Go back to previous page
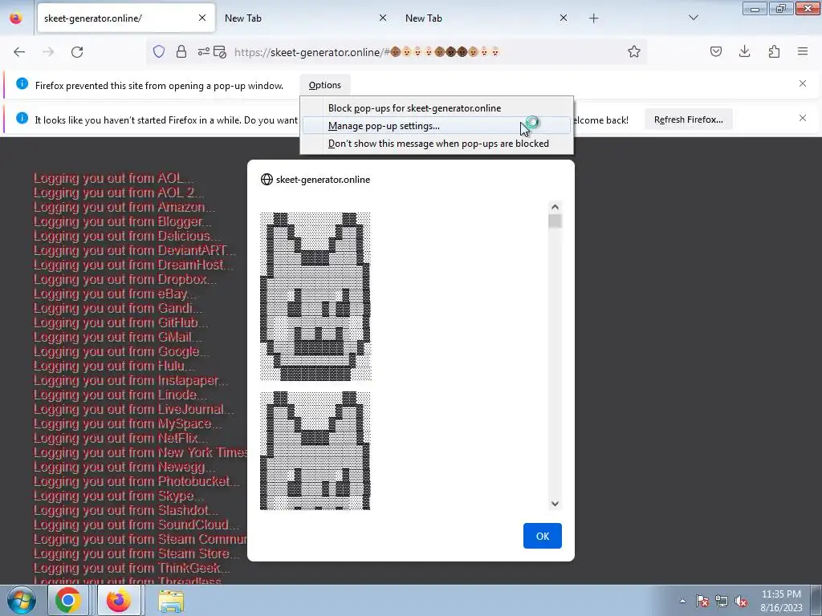 click(19, 52)
